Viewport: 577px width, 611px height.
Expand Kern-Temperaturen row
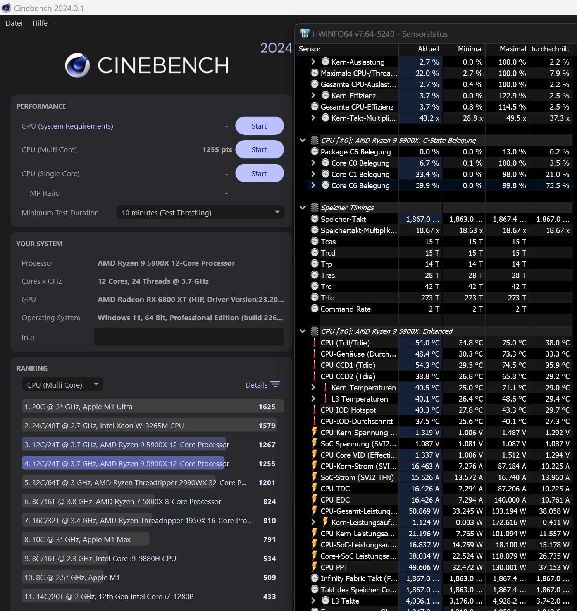point(313,387)
